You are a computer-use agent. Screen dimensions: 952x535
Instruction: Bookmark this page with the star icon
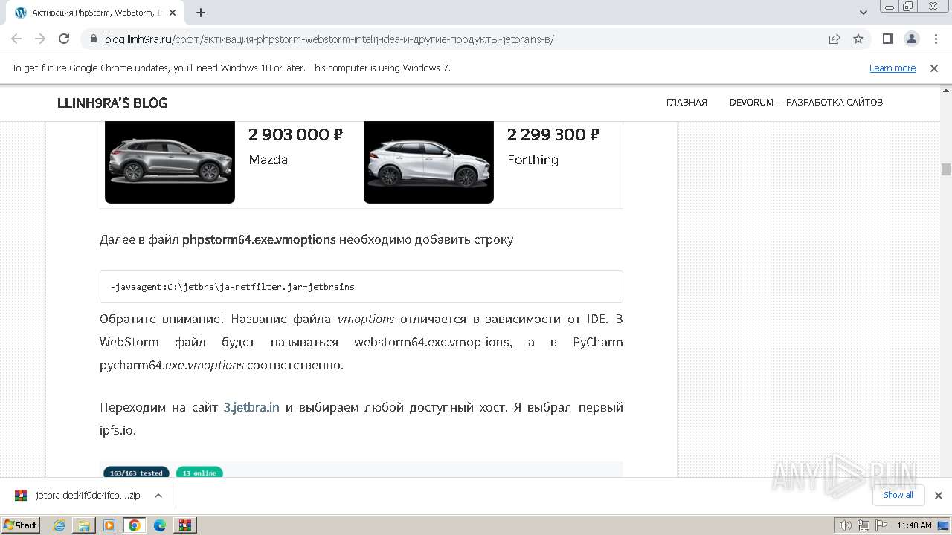(858, 39)
